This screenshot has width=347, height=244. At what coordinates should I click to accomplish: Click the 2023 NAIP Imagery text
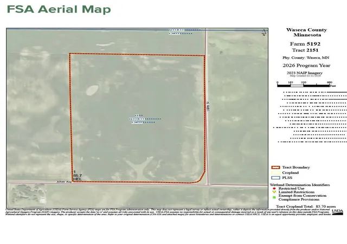point(305,73)
